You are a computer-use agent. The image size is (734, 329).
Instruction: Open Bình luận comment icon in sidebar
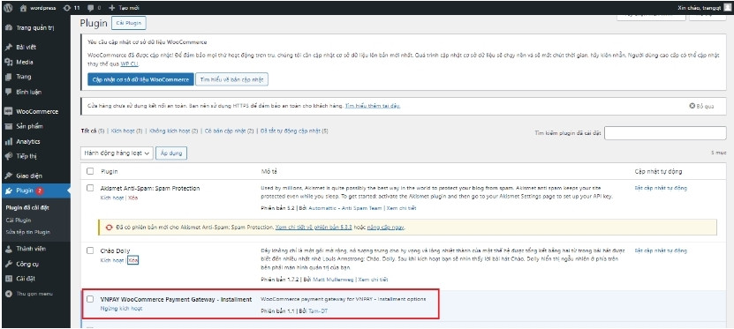(9, 92)
